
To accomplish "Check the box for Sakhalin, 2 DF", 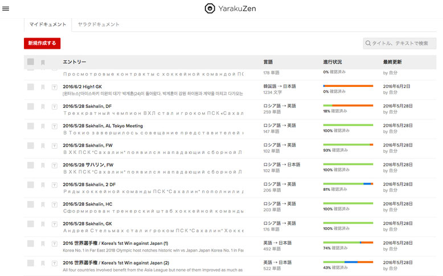I will click(31, 185).
